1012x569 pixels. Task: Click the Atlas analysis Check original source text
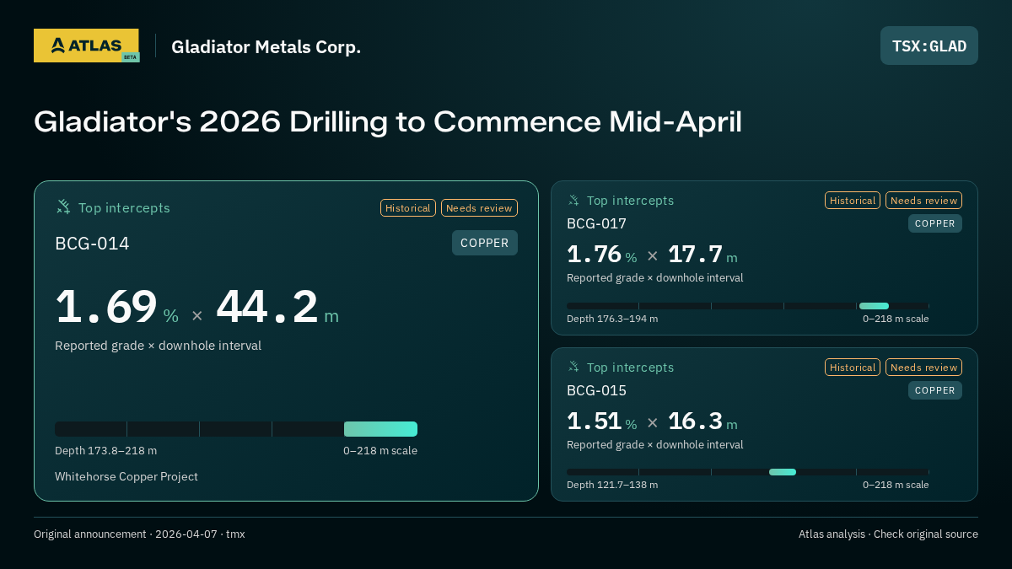[x=888, y=534]
